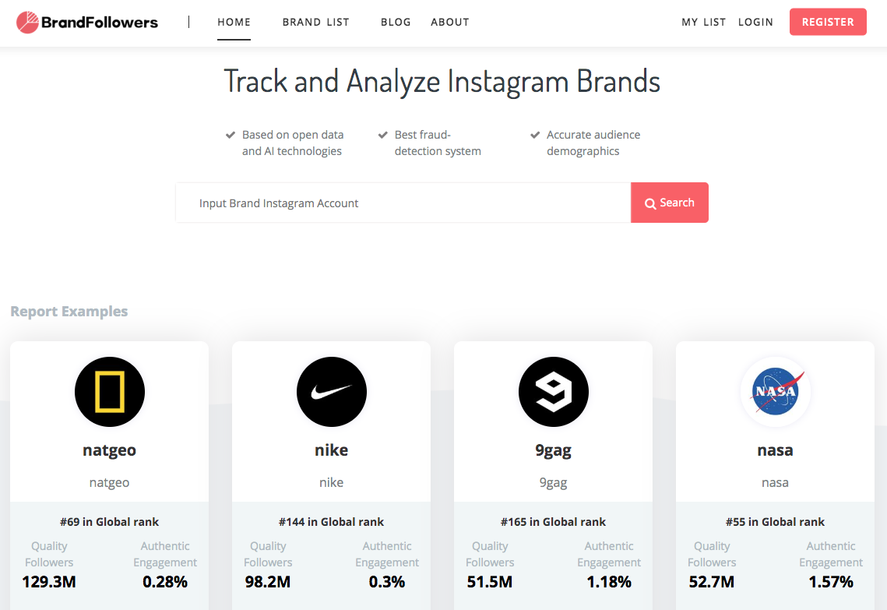The height and width of the screenshot is (610, 887).
Task: Navigate to the About page
Action: (450, 22)
